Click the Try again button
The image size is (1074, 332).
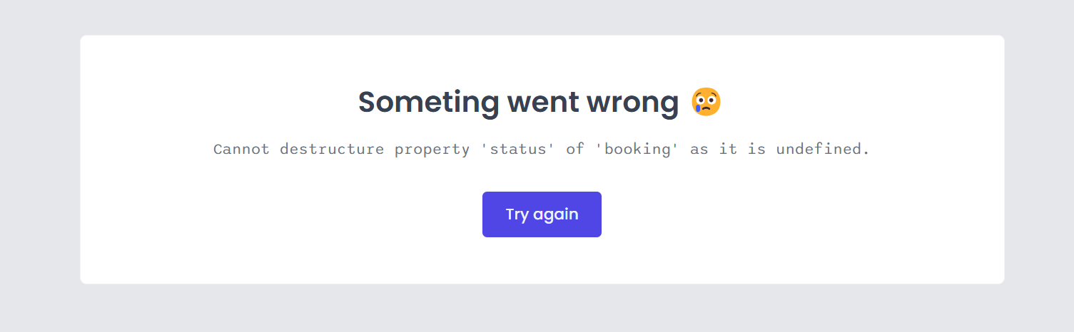click(542, 214)
